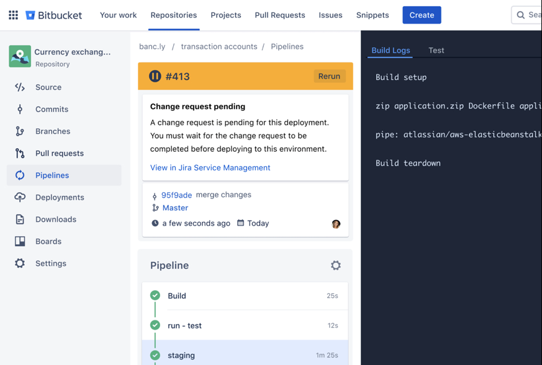542x365 pixels.
Task: Select the Deployments sidebar label
Action: 60,197
